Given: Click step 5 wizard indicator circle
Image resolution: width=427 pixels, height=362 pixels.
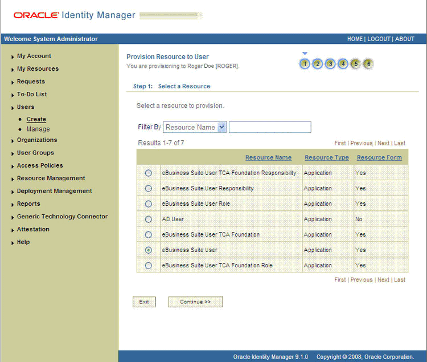Looking at the screenshot, I should (x=356, y=64).
